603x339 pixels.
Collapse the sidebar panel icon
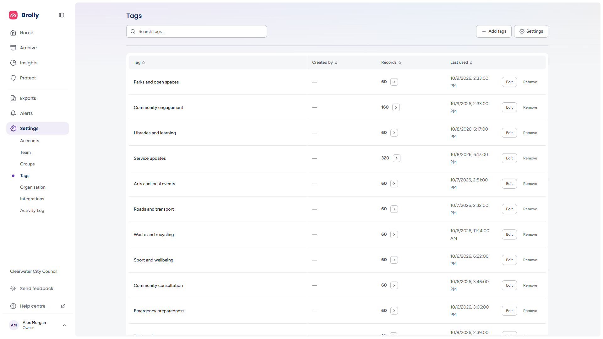(x=62, y=15)
